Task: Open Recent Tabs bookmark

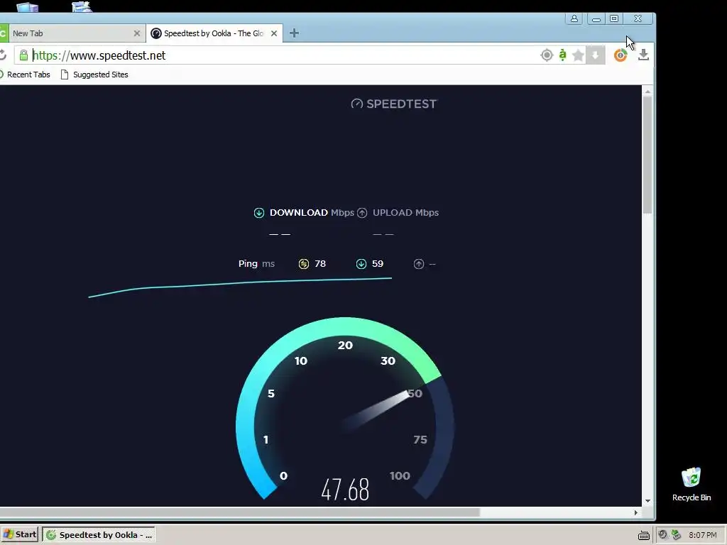Action: (x=25, y=75)
